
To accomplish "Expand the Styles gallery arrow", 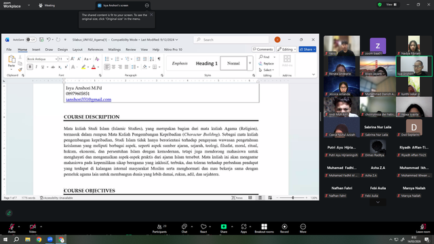I will (250, 63).
